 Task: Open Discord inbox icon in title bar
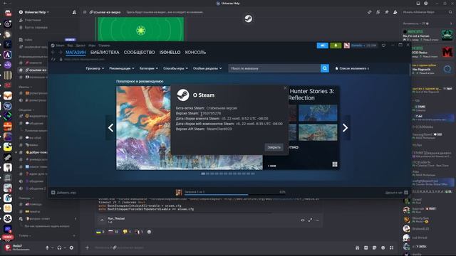pos(418,3)
